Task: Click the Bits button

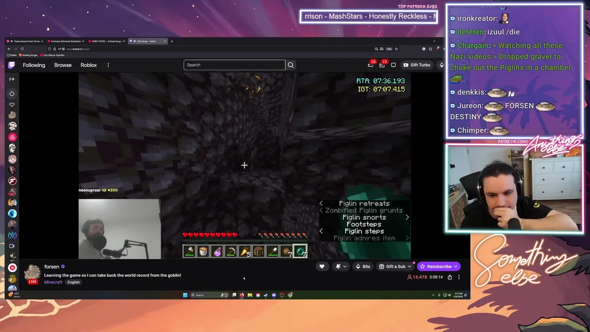Action: point(363,267)
